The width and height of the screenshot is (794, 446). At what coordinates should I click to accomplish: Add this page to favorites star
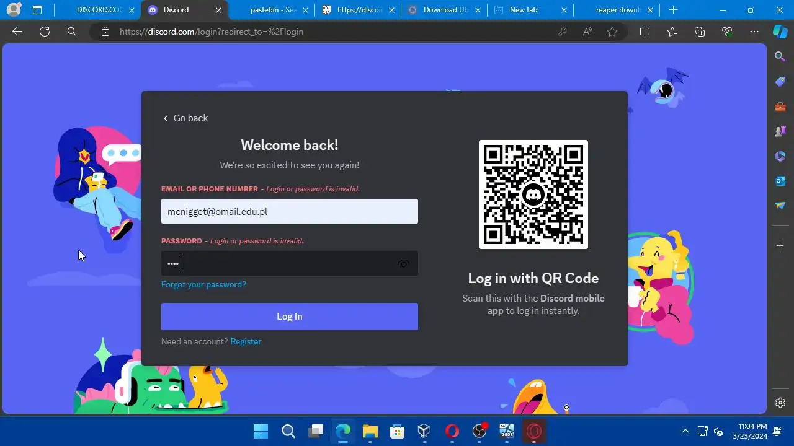[612, 32]
